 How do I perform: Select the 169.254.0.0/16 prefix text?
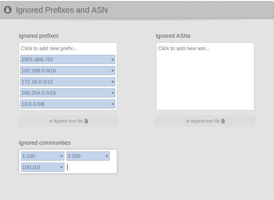click(x=39, y=93)
